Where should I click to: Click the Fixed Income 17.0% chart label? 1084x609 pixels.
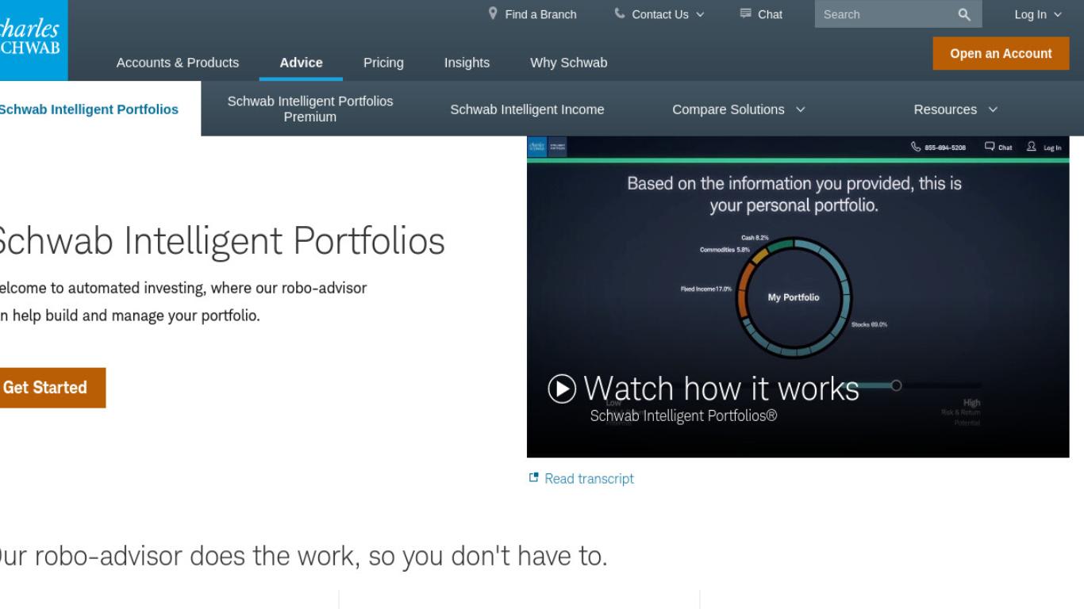[705, 289]
